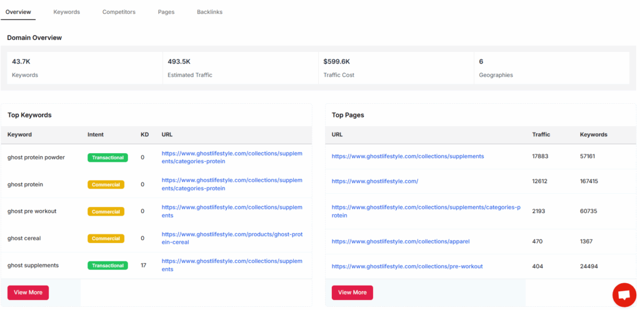Viewport: 640px width, 310px height.
Task: Click the Domain Overview heading
Action: click(x=34, y=37)
